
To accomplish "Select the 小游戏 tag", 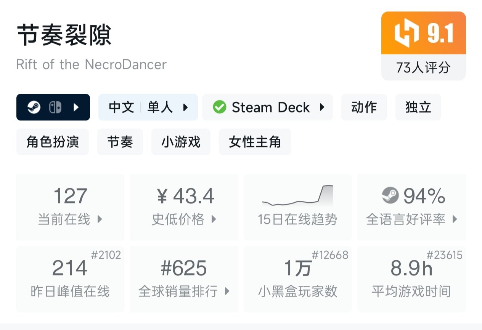I will pyautogui.click(x=181, y=142).
